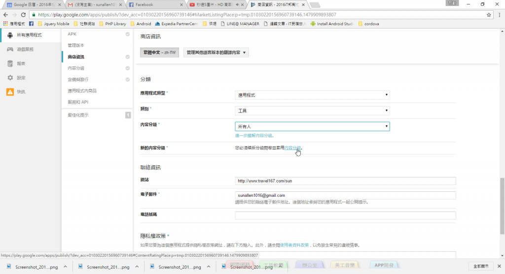Open Android bookmark folder

point(141,24)
